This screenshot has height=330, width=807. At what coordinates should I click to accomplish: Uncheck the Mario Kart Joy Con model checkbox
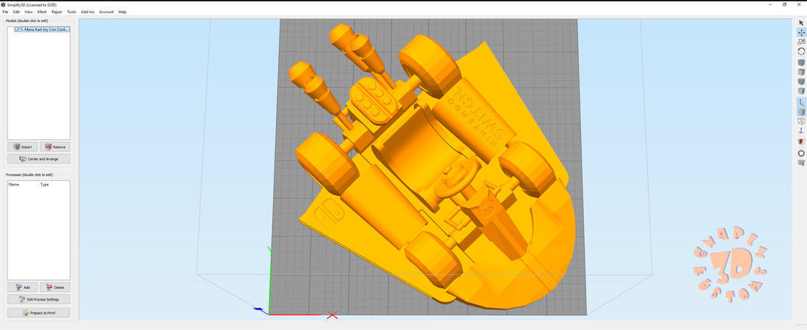[17, 30]
